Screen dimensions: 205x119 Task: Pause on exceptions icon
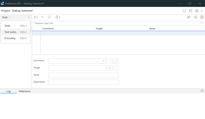tap(195, 17)
